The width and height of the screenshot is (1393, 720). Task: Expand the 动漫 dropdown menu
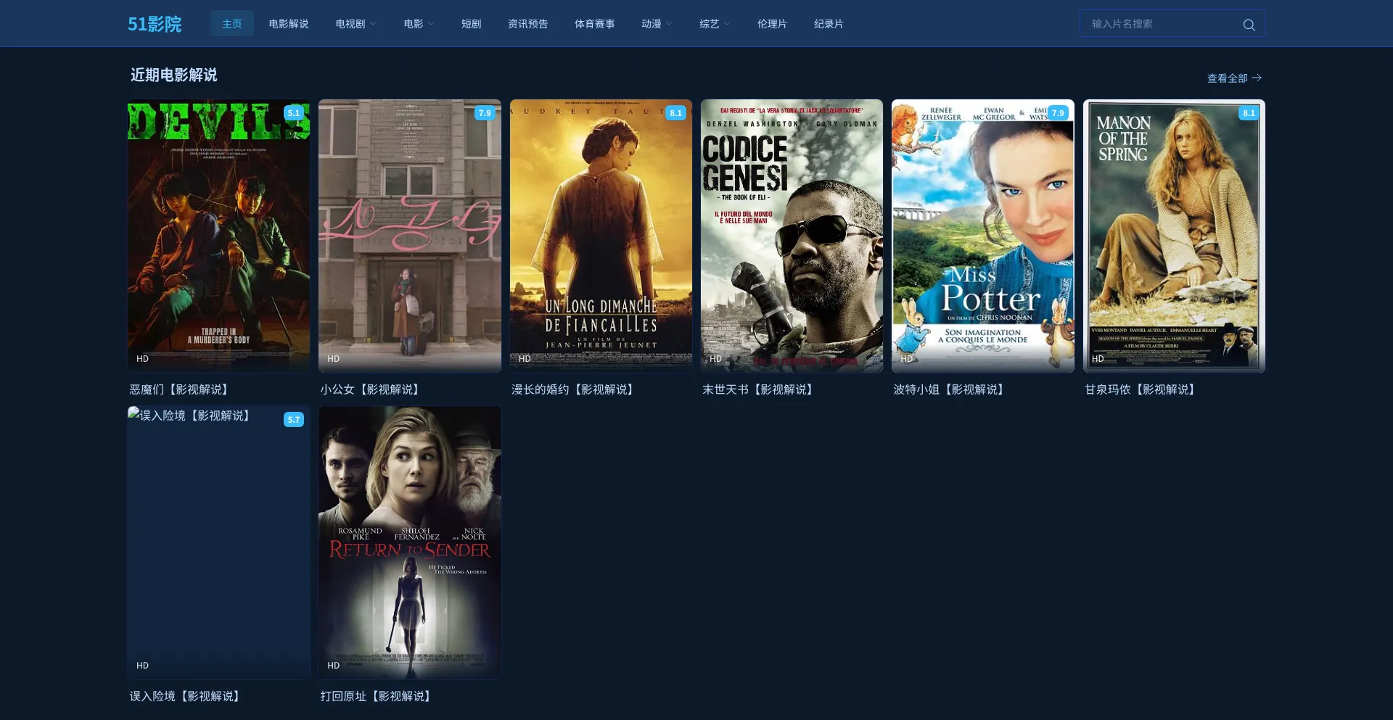point(657,24)
